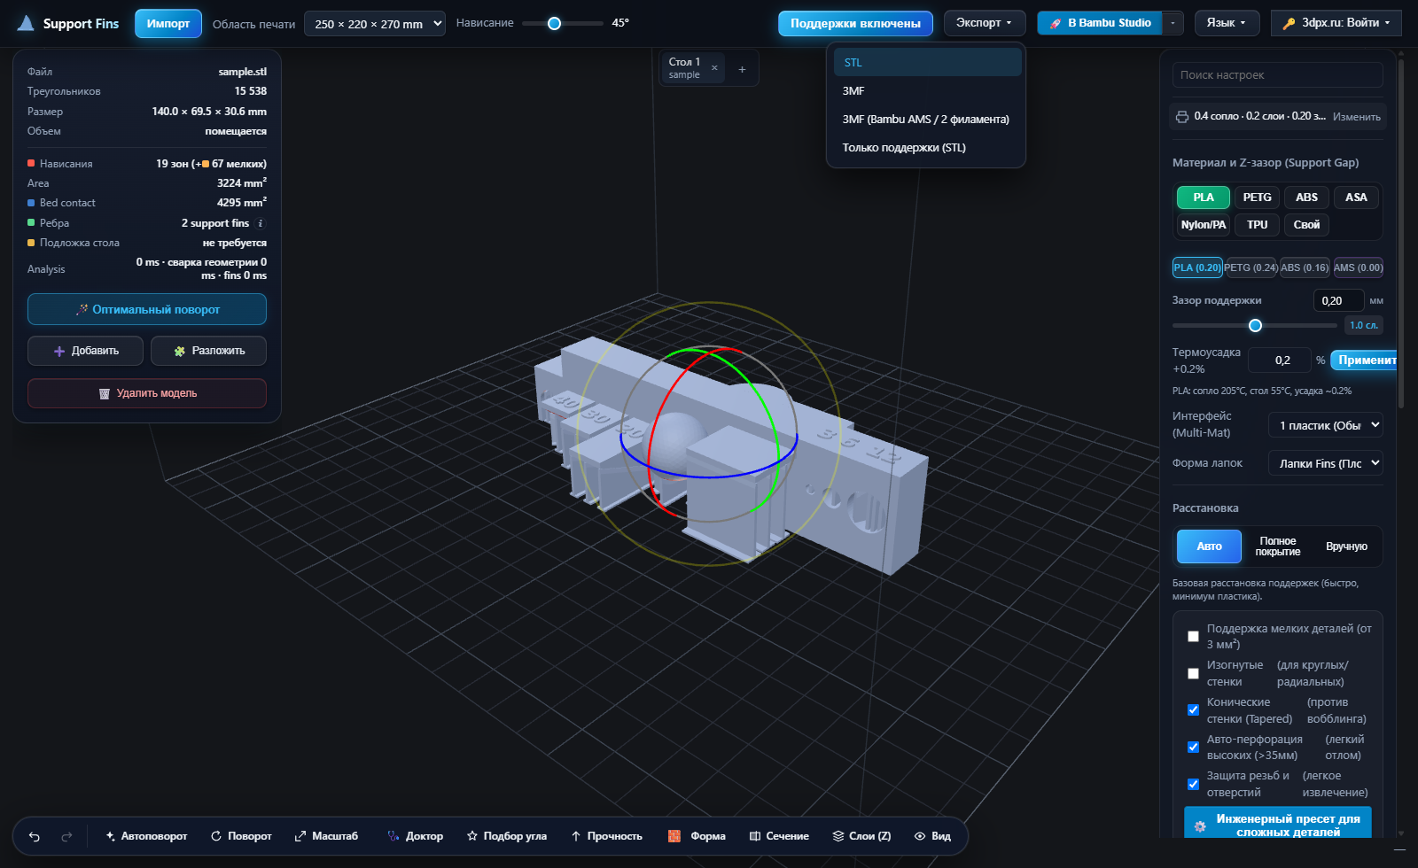Open Подбор угла angle picker
Viewport: 1418px width, 868px height.
tap(507, 836)
